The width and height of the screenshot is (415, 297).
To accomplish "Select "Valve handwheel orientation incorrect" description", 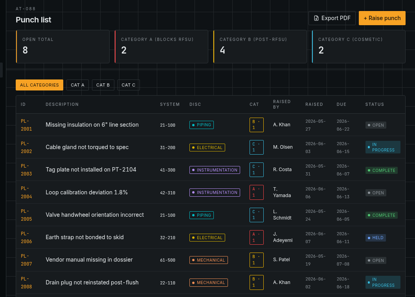I will click(95, 215).
